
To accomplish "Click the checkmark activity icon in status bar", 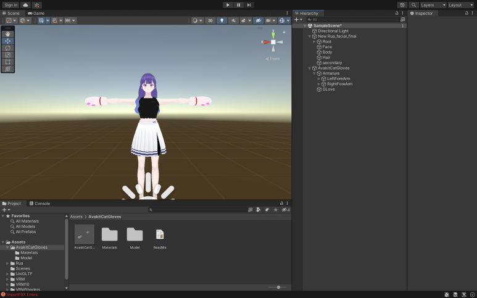I will (473, 294).
